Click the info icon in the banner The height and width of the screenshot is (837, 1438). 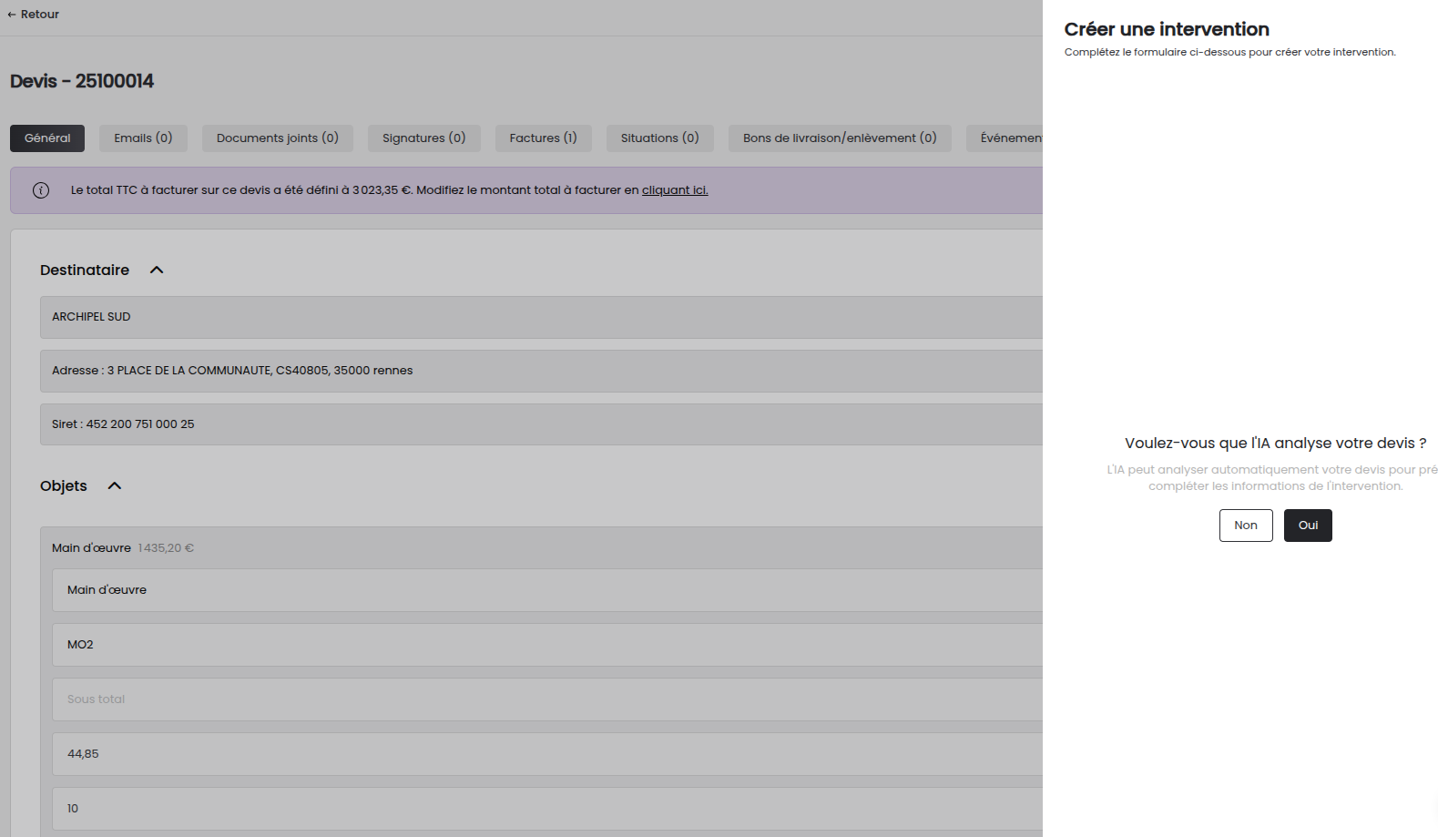pyautogui.click(x=41, y=190)
